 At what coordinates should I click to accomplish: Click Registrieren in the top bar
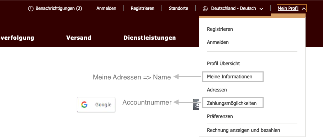click(143, 9)
